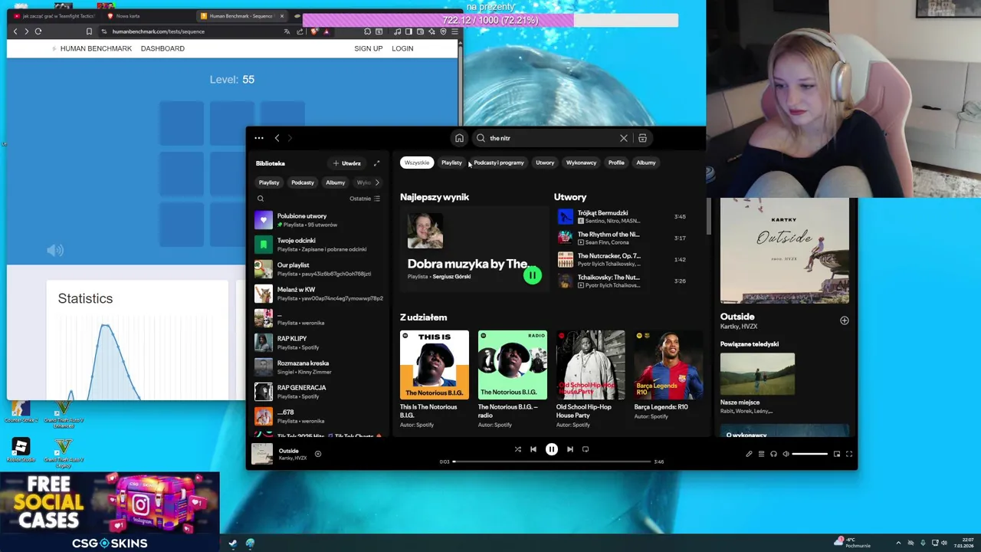This screenshot has width=981, height=552.
Task: Toggle repeat in the Spotify player
Action: (586, 449)
